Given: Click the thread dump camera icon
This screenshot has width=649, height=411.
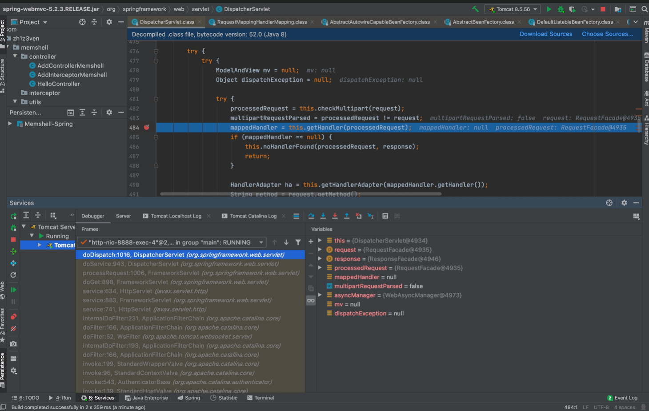Looking at the screenshot, I should tap(13, 344).
